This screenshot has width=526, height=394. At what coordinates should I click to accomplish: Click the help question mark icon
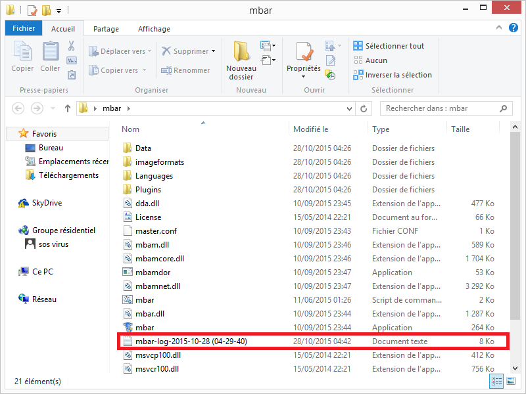(514, 28)
